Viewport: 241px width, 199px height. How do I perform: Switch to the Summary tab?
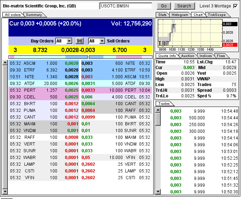pyautogui.click(x=34, y=15)
